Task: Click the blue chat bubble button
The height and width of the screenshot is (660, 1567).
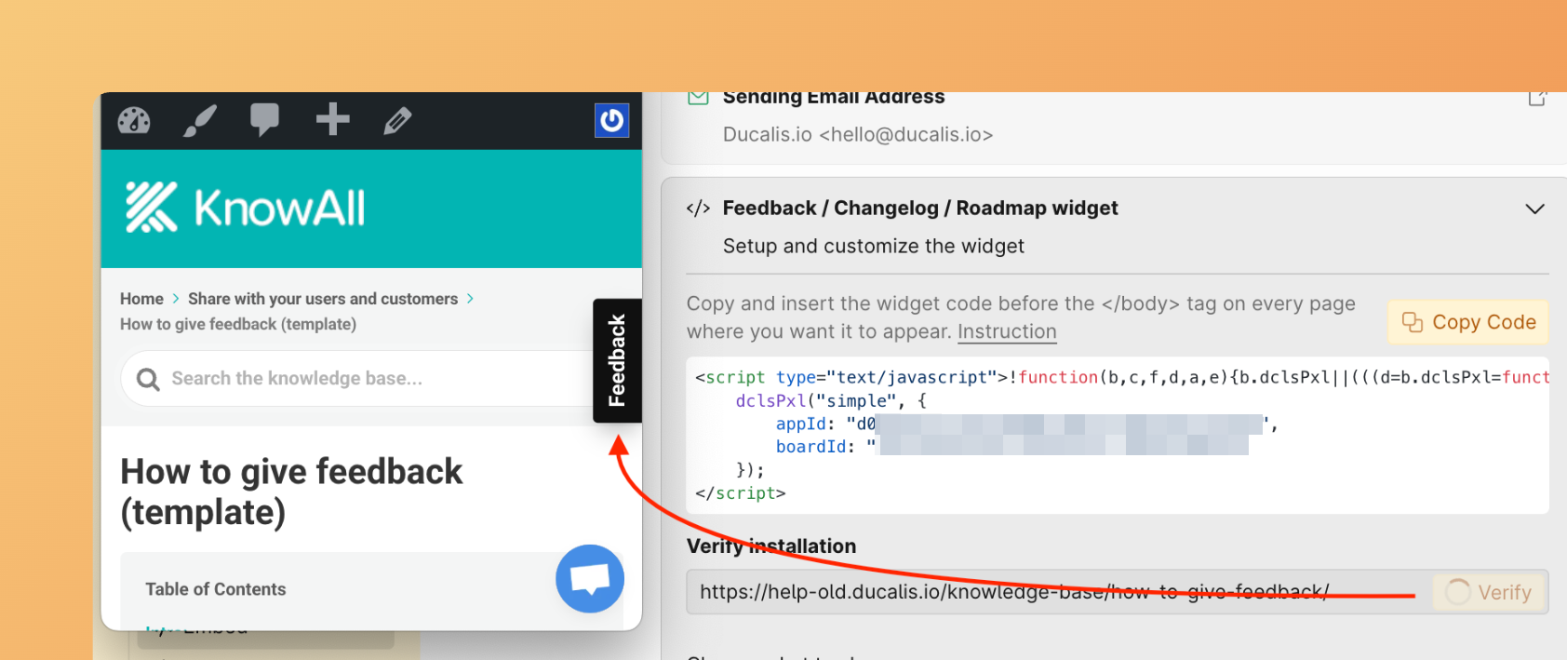Action: [590, 578]
